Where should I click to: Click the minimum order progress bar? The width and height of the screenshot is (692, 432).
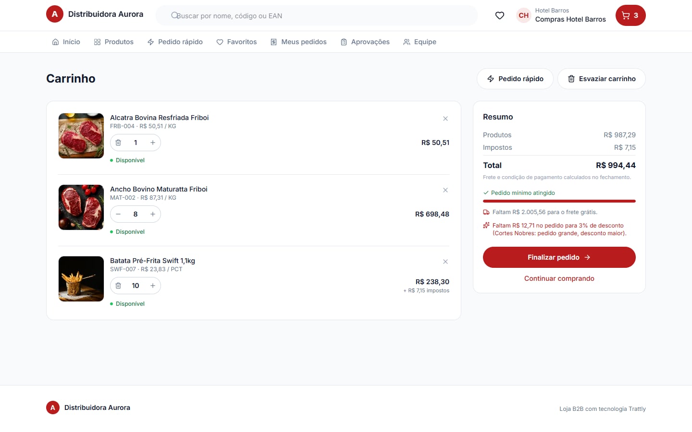(559, 201)
